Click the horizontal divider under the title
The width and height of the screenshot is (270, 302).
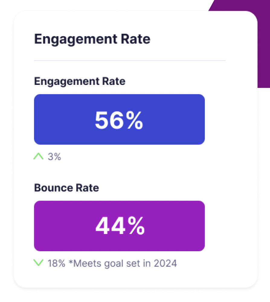[130, 60]
